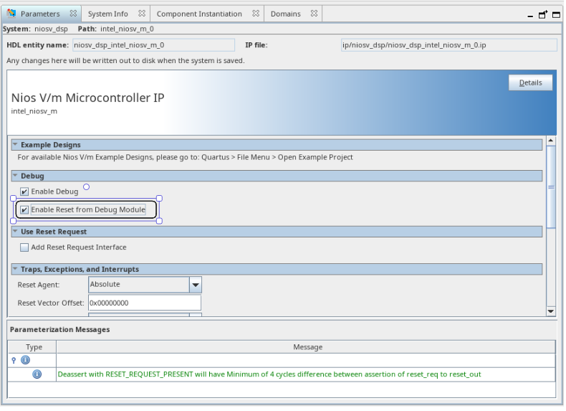Collapse the Example Designs section
The image size is (566, 411).
coord(15,145)
